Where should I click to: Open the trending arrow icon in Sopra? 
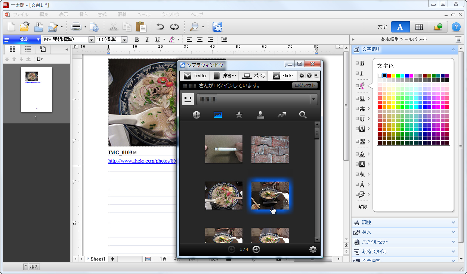click(282, 115)
